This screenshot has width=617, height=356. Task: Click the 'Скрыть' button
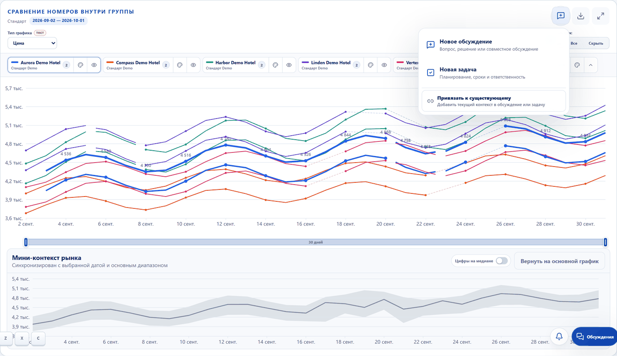point(596,43)
